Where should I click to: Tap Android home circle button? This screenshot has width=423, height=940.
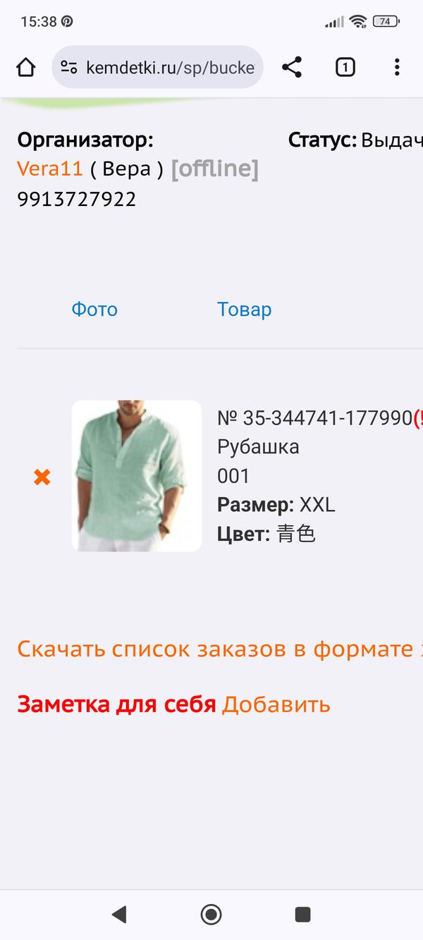tap(211, 915)
